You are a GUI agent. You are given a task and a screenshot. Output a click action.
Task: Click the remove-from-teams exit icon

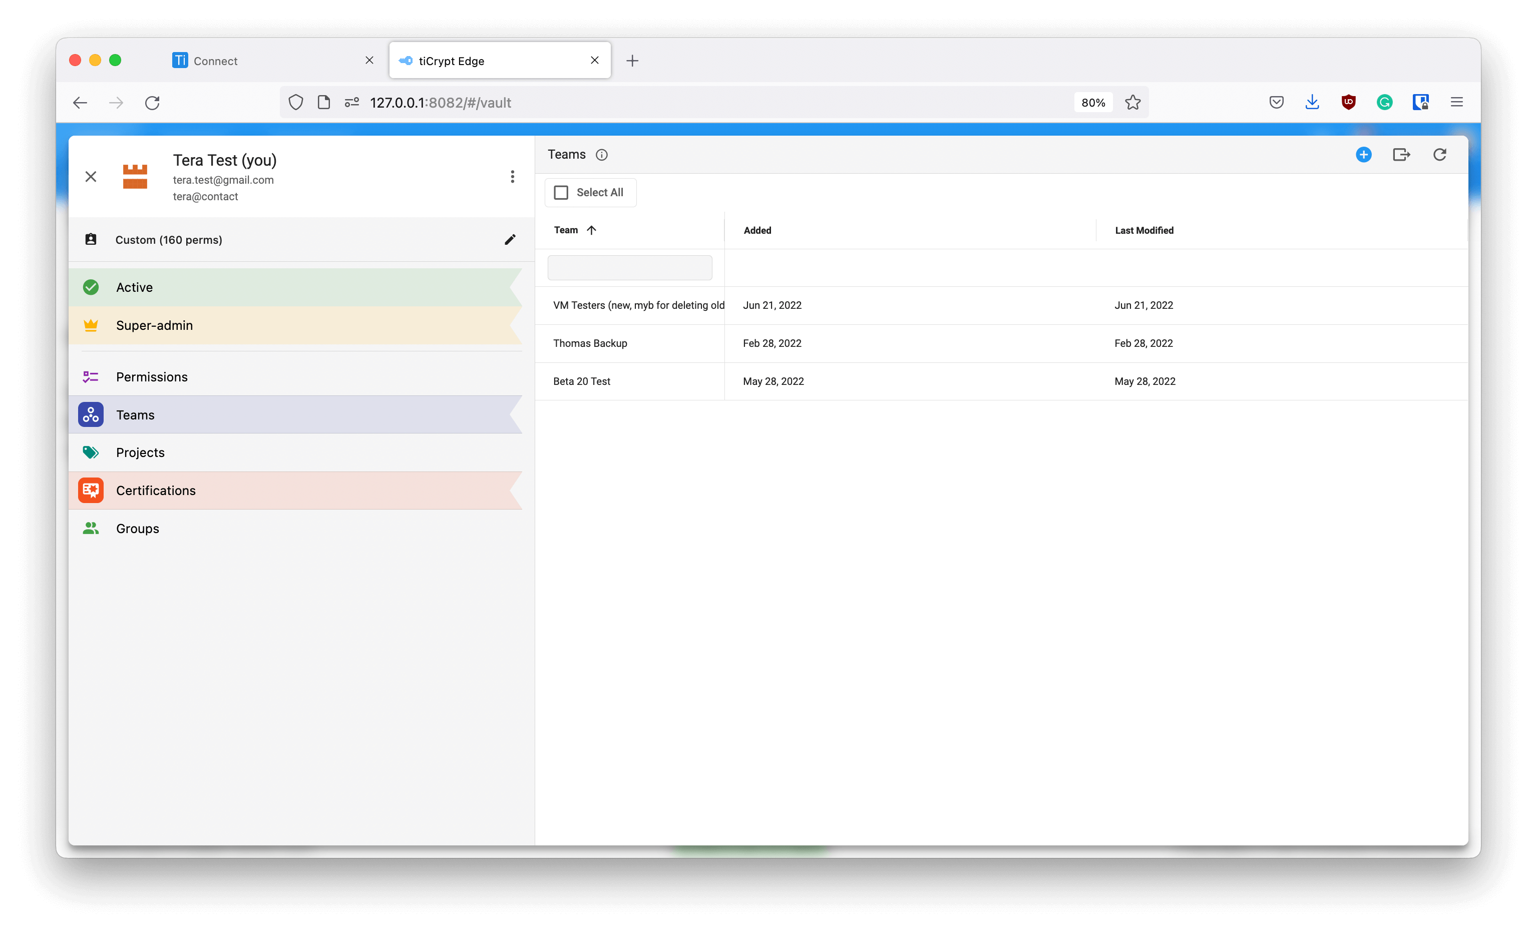coord(1401,155)
